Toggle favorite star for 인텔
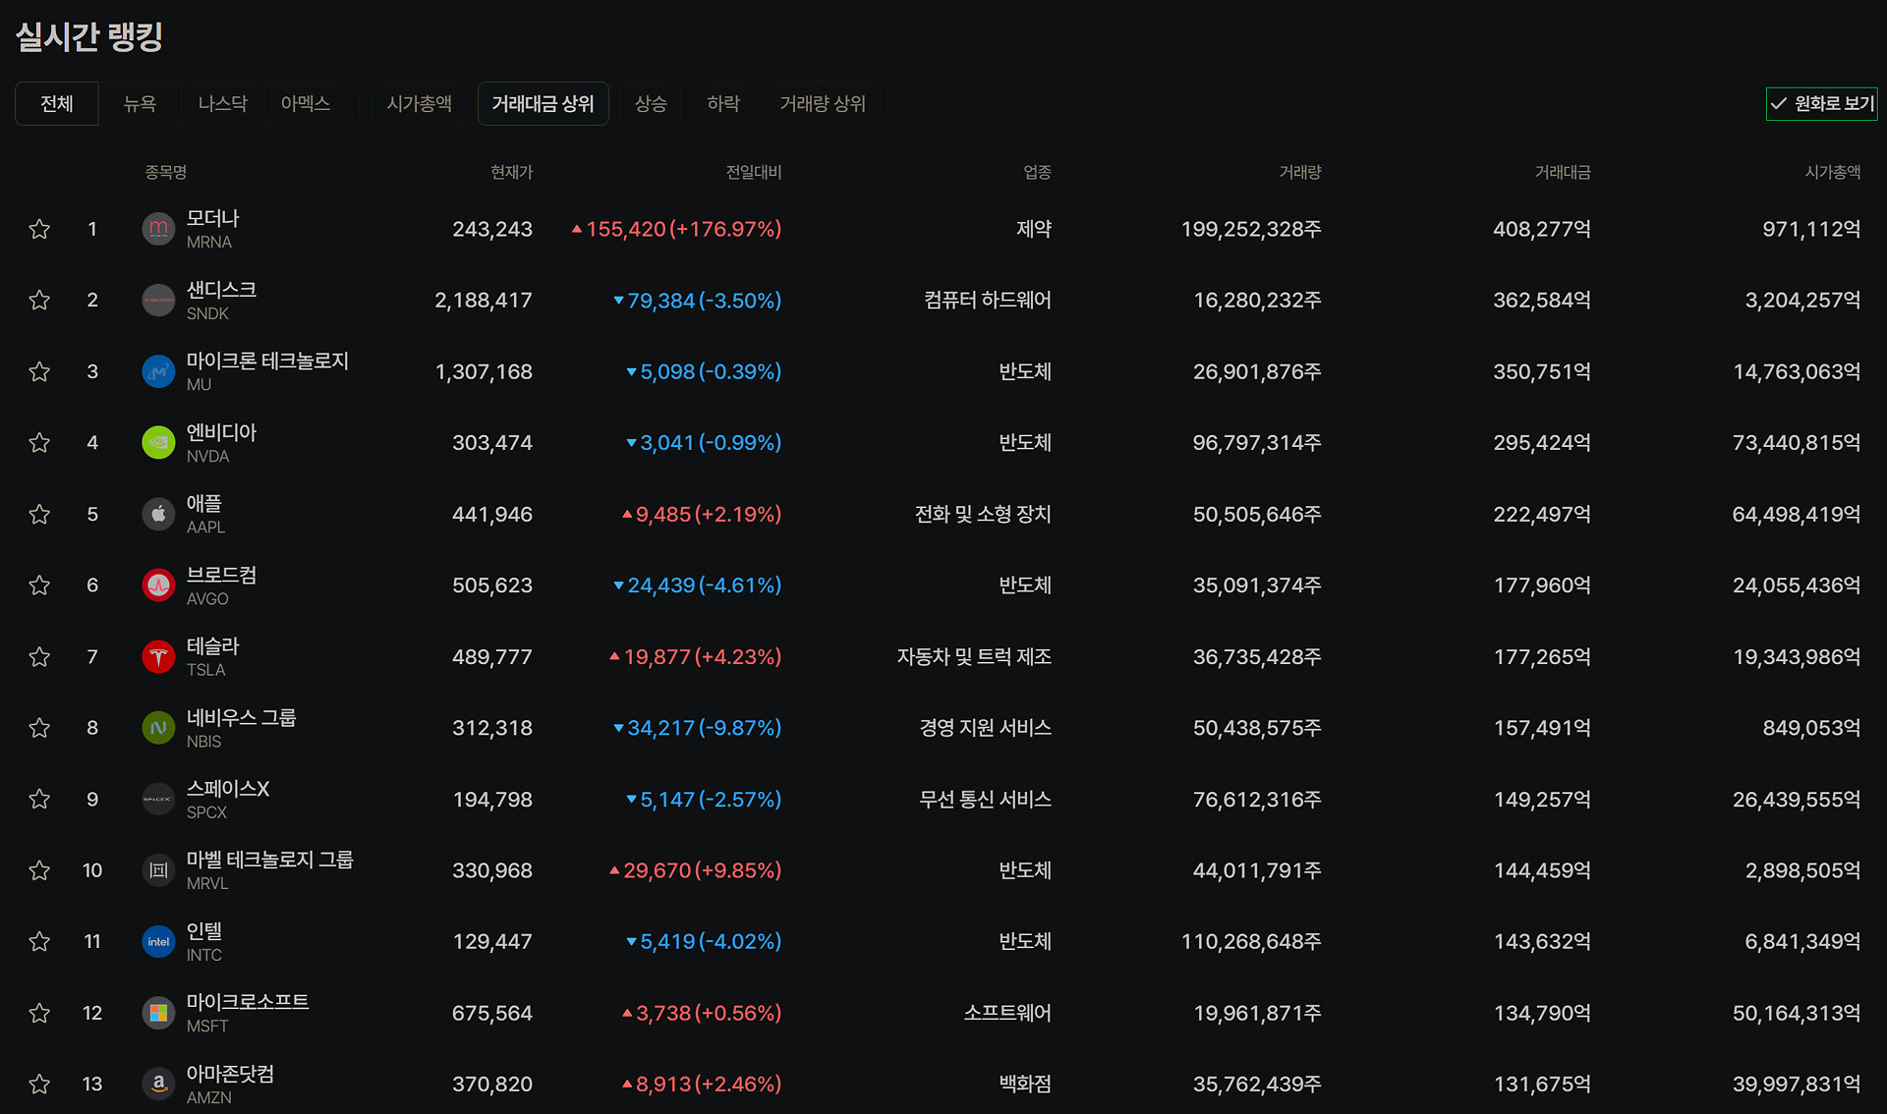The image size is (1887, 1114). [39, 941]
